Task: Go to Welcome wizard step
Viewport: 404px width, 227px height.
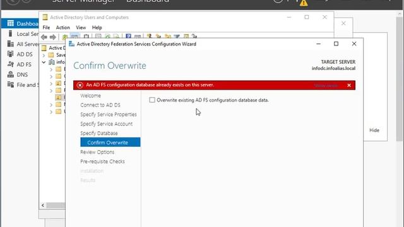Action: (90, 95)
